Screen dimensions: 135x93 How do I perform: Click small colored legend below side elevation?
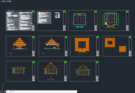[x=43, y=53]
